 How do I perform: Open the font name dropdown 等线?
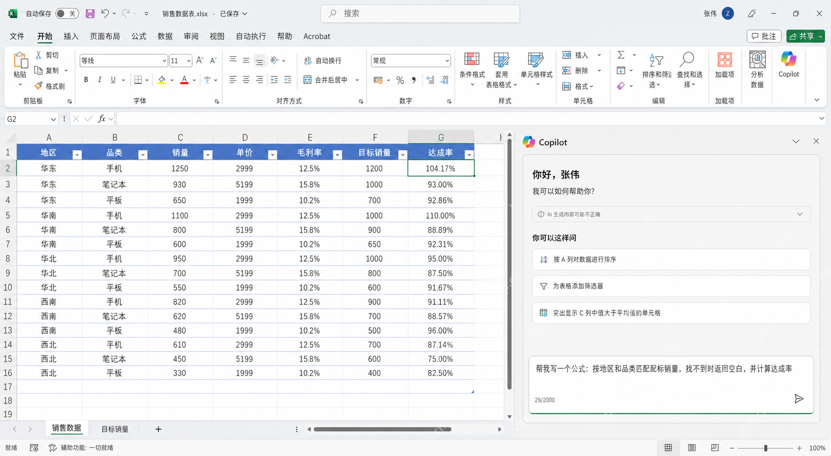164,61
